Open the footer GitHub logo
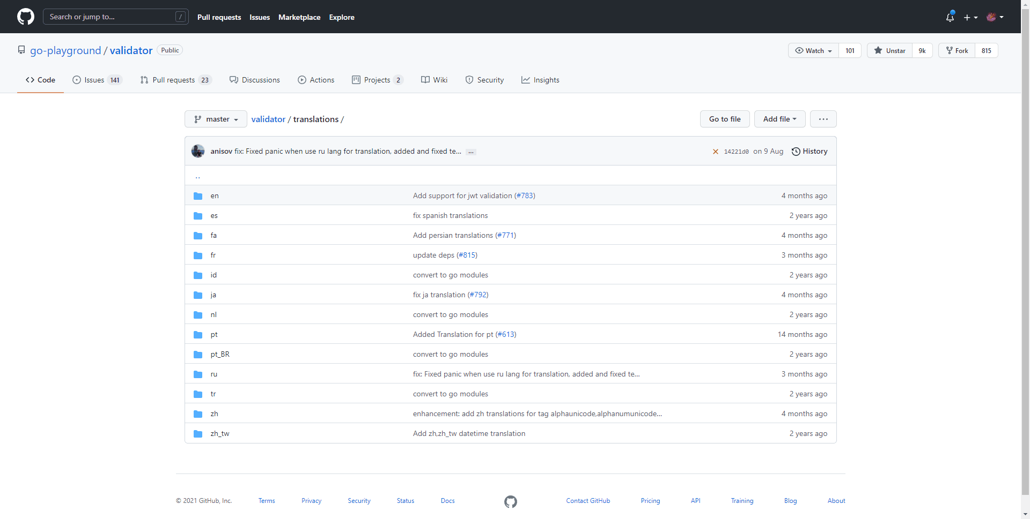 tap(511, 501)
